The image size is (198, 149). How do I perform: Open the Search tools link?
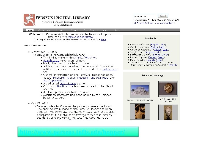click(x=51, y=60)
